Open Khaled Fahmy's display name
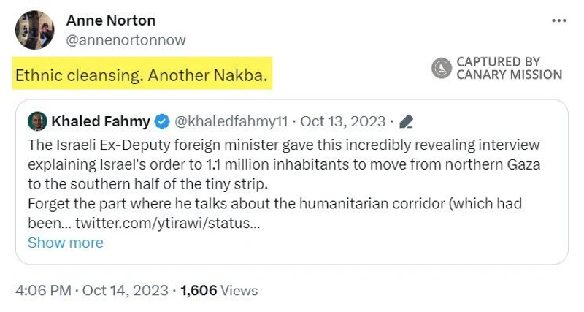 [100, 121]
